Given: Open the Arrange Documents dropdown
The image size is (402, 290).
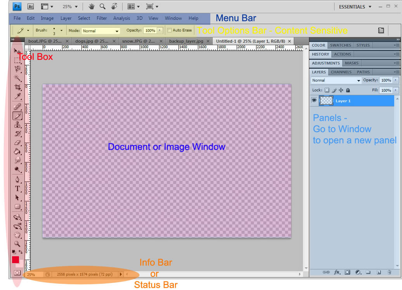Looking at the screenshot, I should (133, 7).
